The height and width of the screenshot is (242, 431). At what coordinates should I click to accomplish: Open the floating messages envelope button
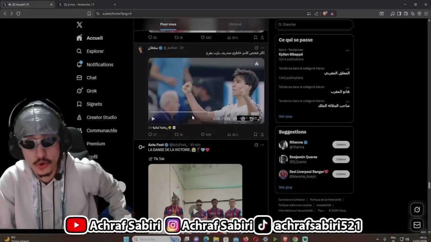point(417,225)
